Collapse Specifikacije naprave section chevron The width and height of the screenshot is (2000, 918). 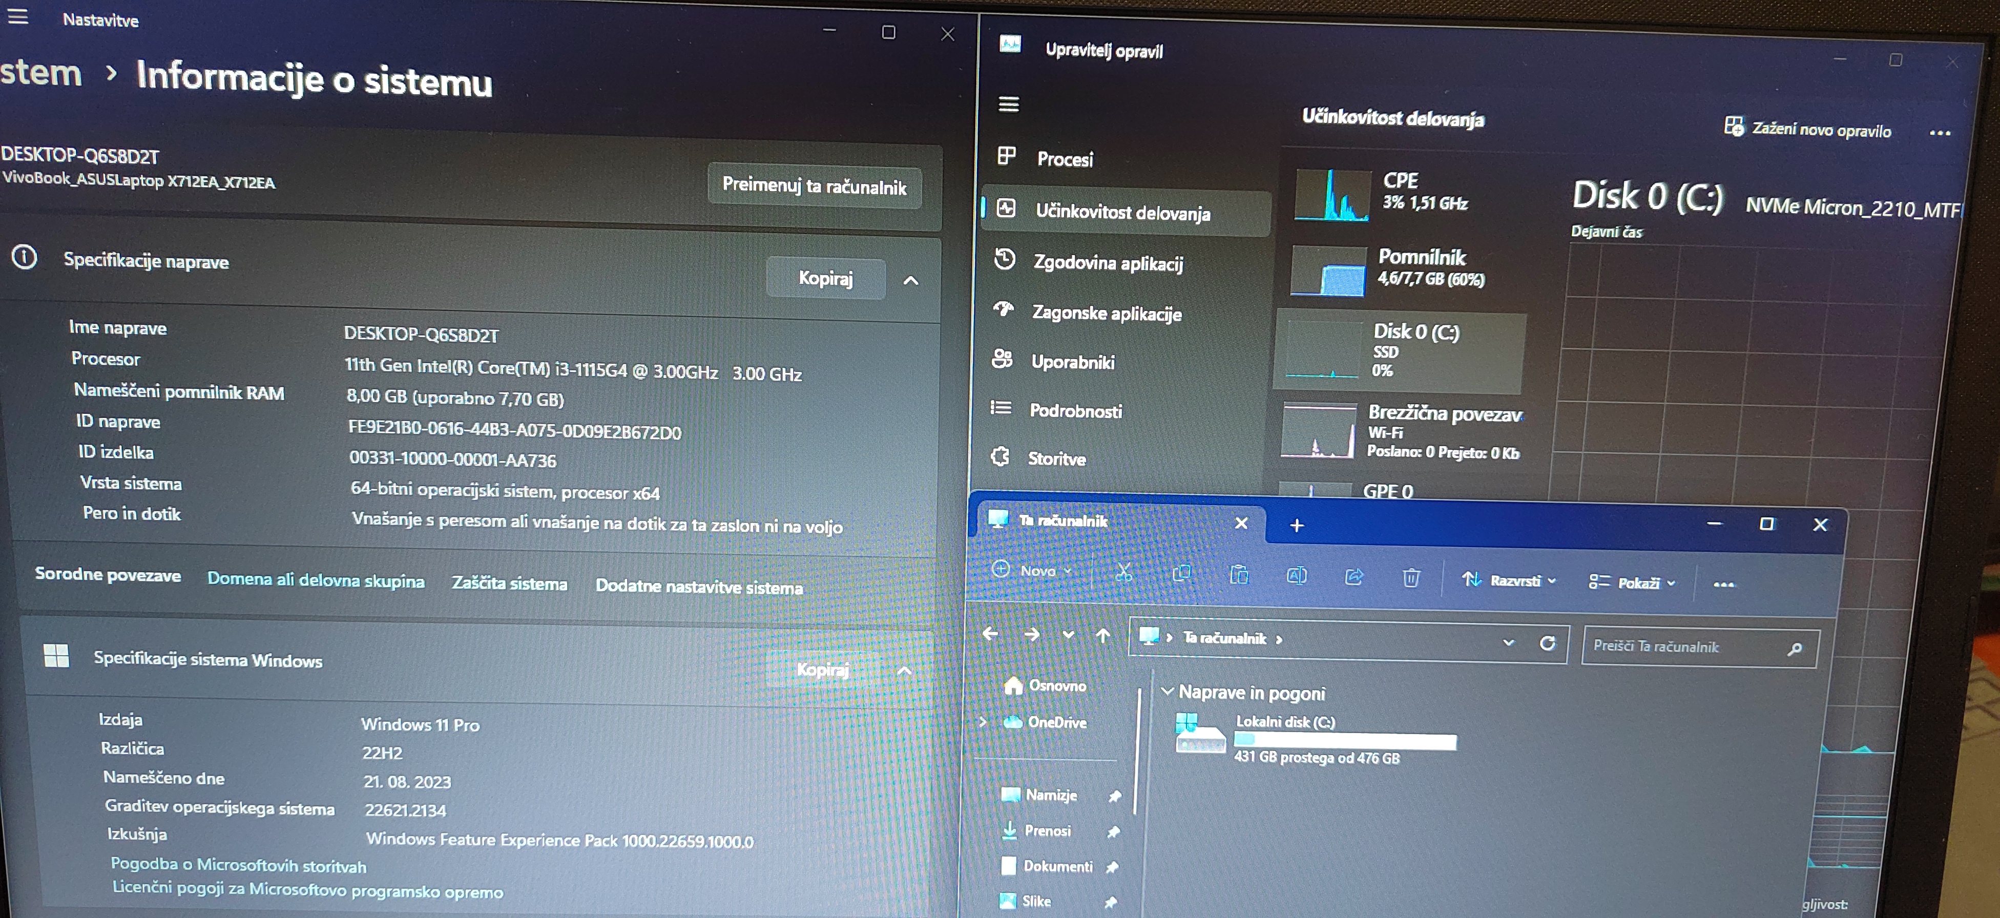pos(911,280)
